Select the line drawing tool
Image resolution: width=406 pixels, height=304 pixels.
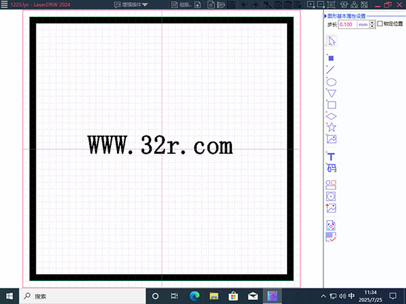331,70
